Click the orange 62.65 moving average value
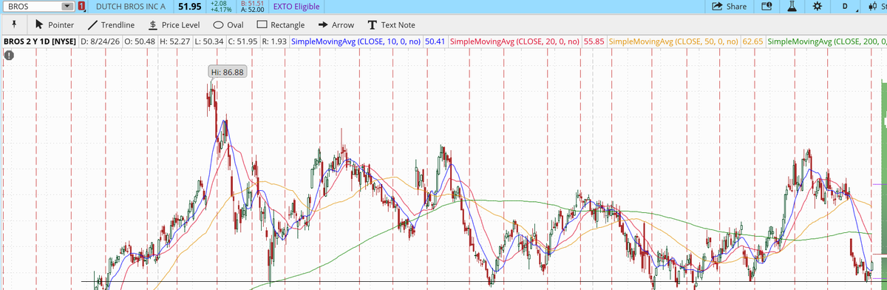Screen dimensions: 887x290 click(753, 41)
